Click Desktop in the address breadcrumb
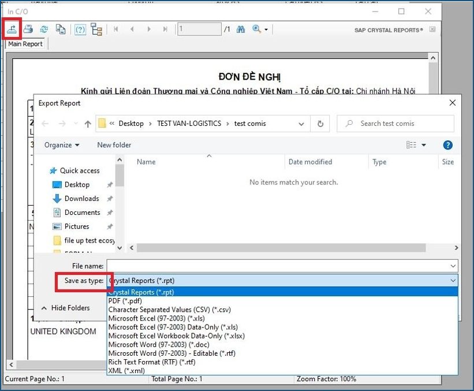 click(131, 124)
